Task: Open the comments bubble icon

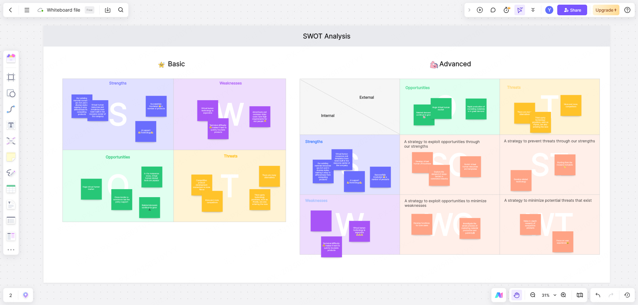Action: coord(493,10)
